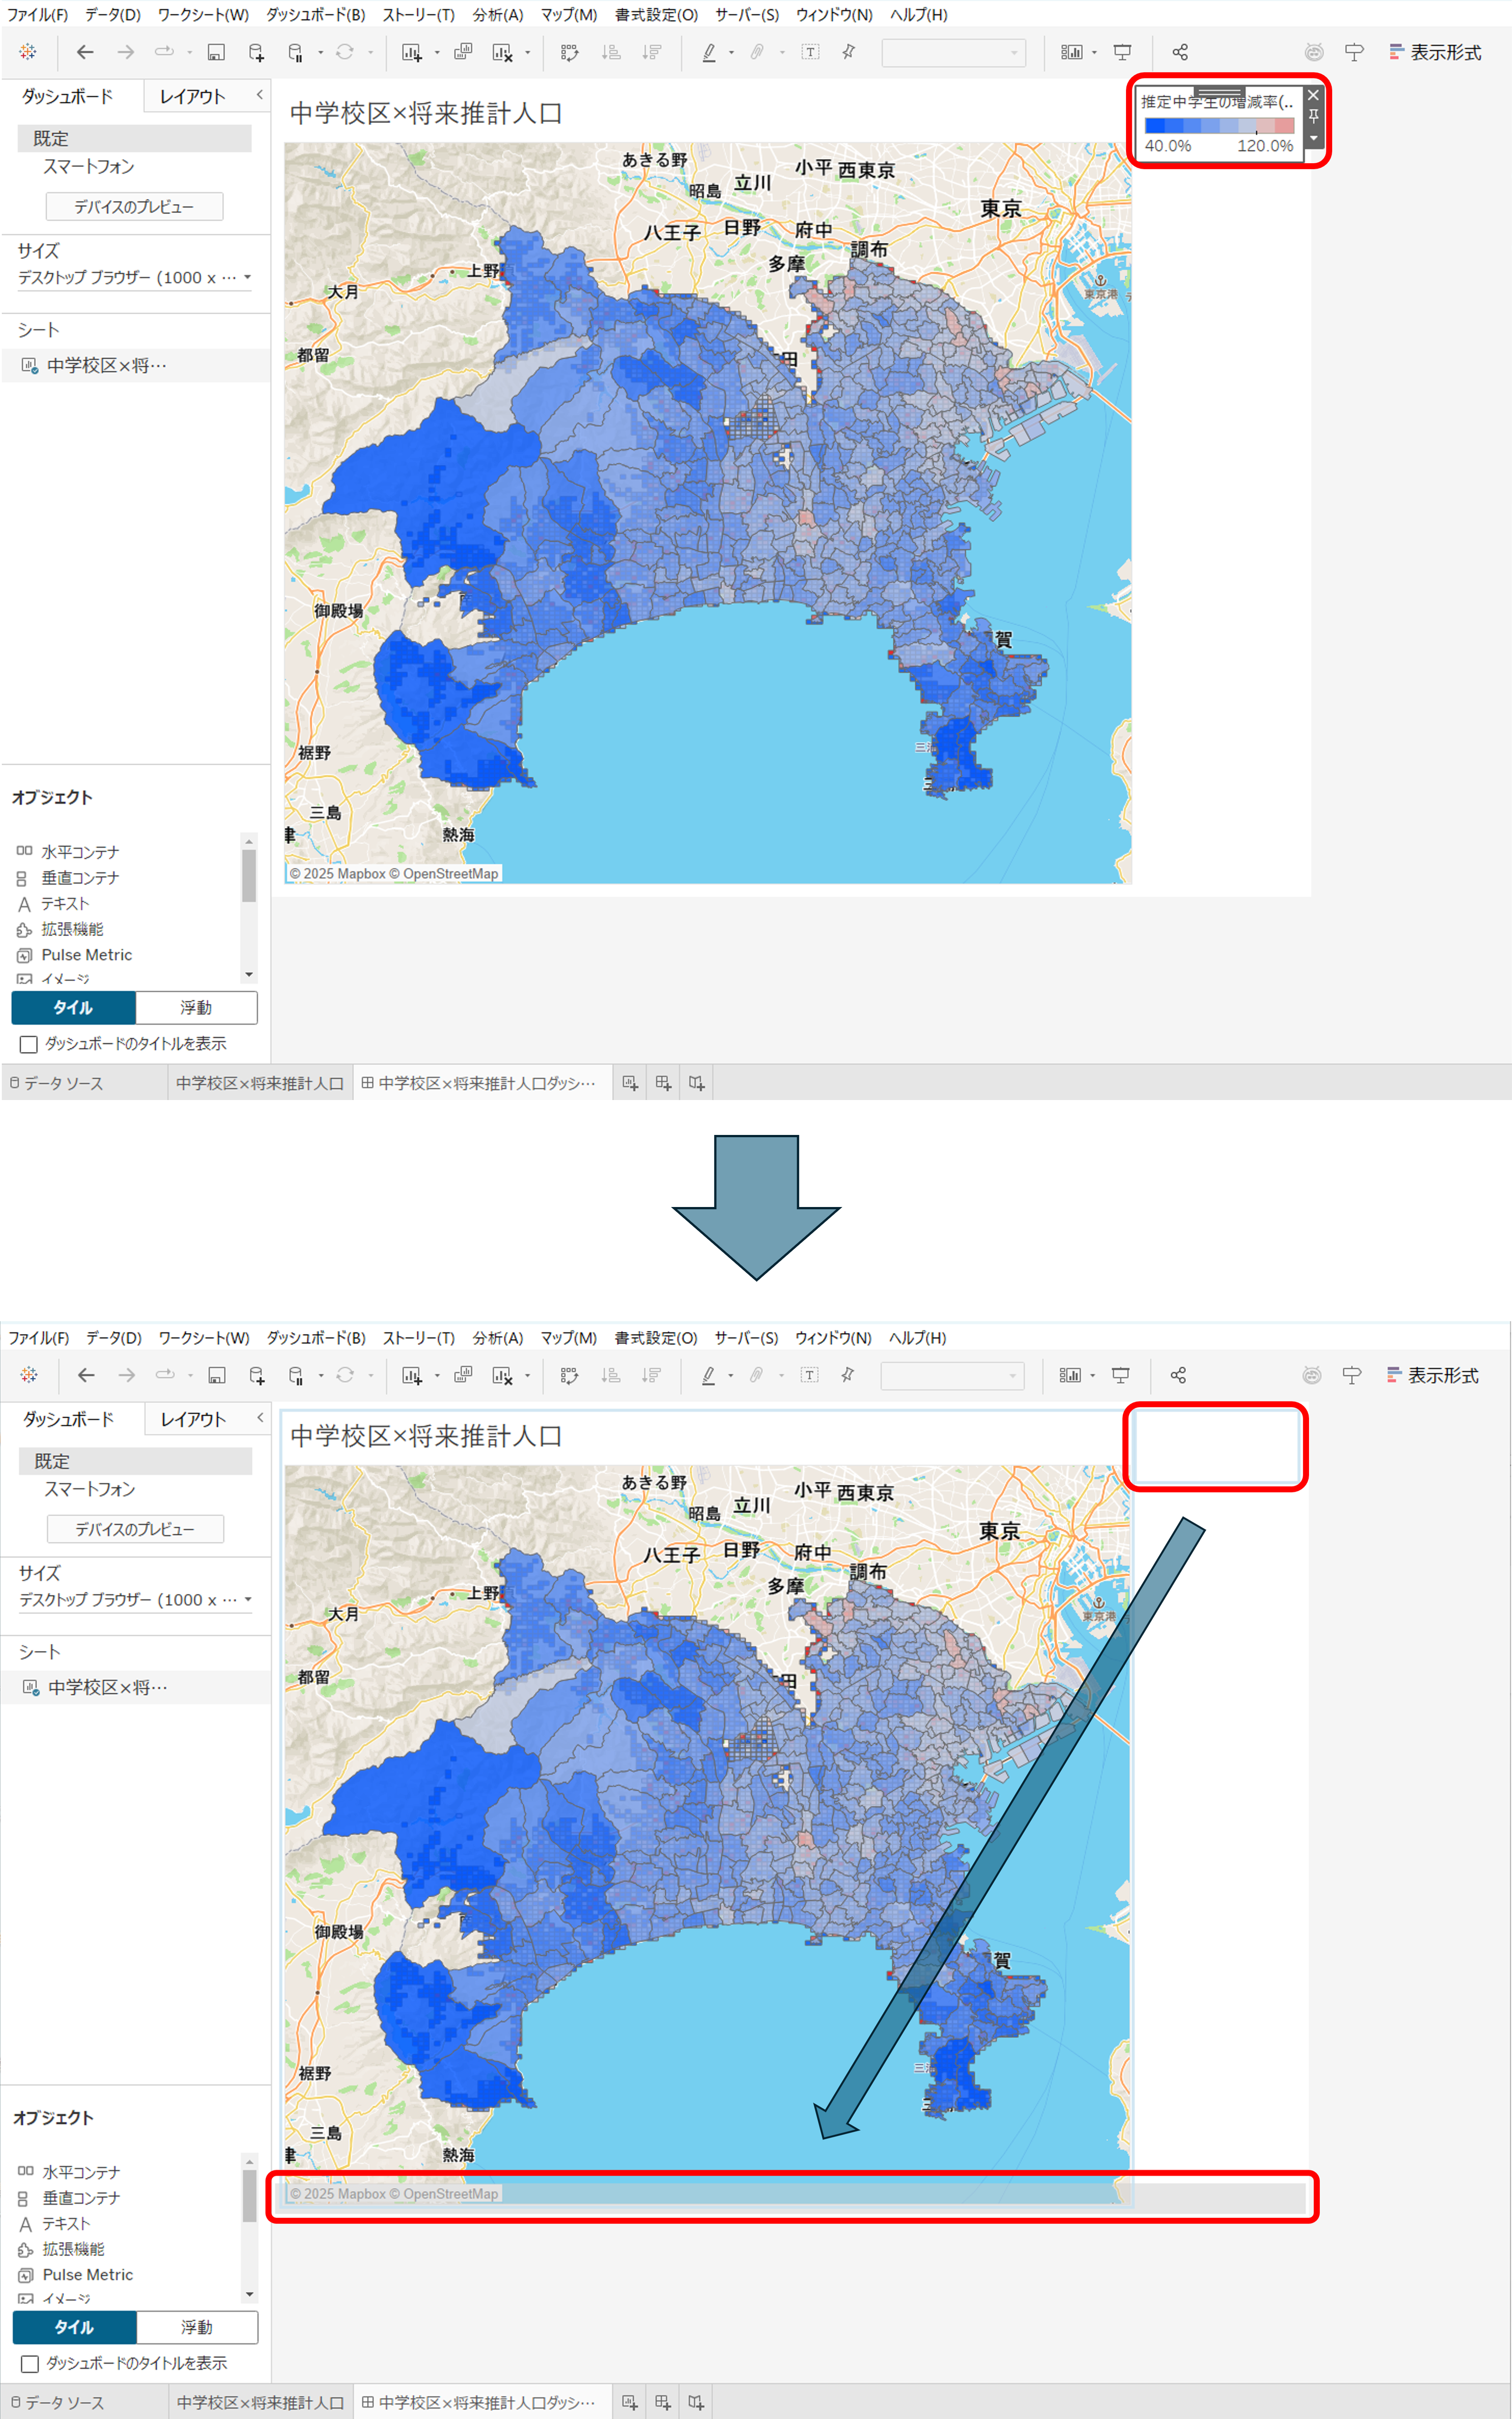1512x2419 pixels.
Task: Click new data source icon in upper toolbar
Action: coord(257,52)
